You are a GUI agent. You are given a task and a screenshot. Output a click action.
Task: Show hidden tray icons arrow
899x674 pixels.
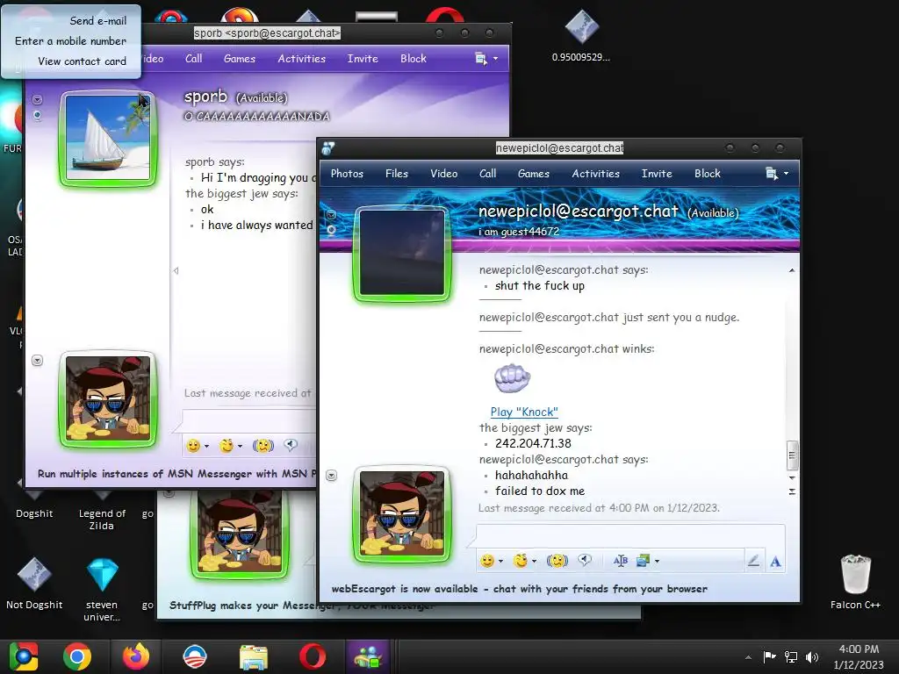[x=748, y=657]
